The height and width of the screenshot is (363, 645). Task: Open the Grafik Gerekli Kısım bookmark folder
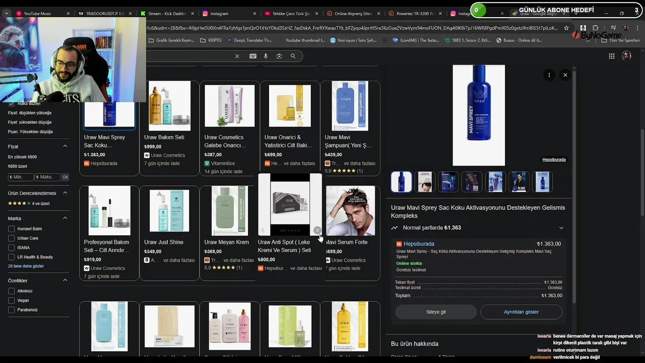point(171,40)
